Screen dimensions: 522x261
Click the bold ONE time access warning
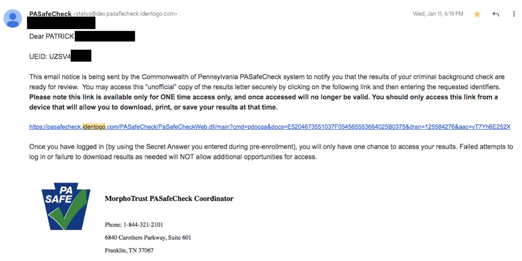point(263,102)
